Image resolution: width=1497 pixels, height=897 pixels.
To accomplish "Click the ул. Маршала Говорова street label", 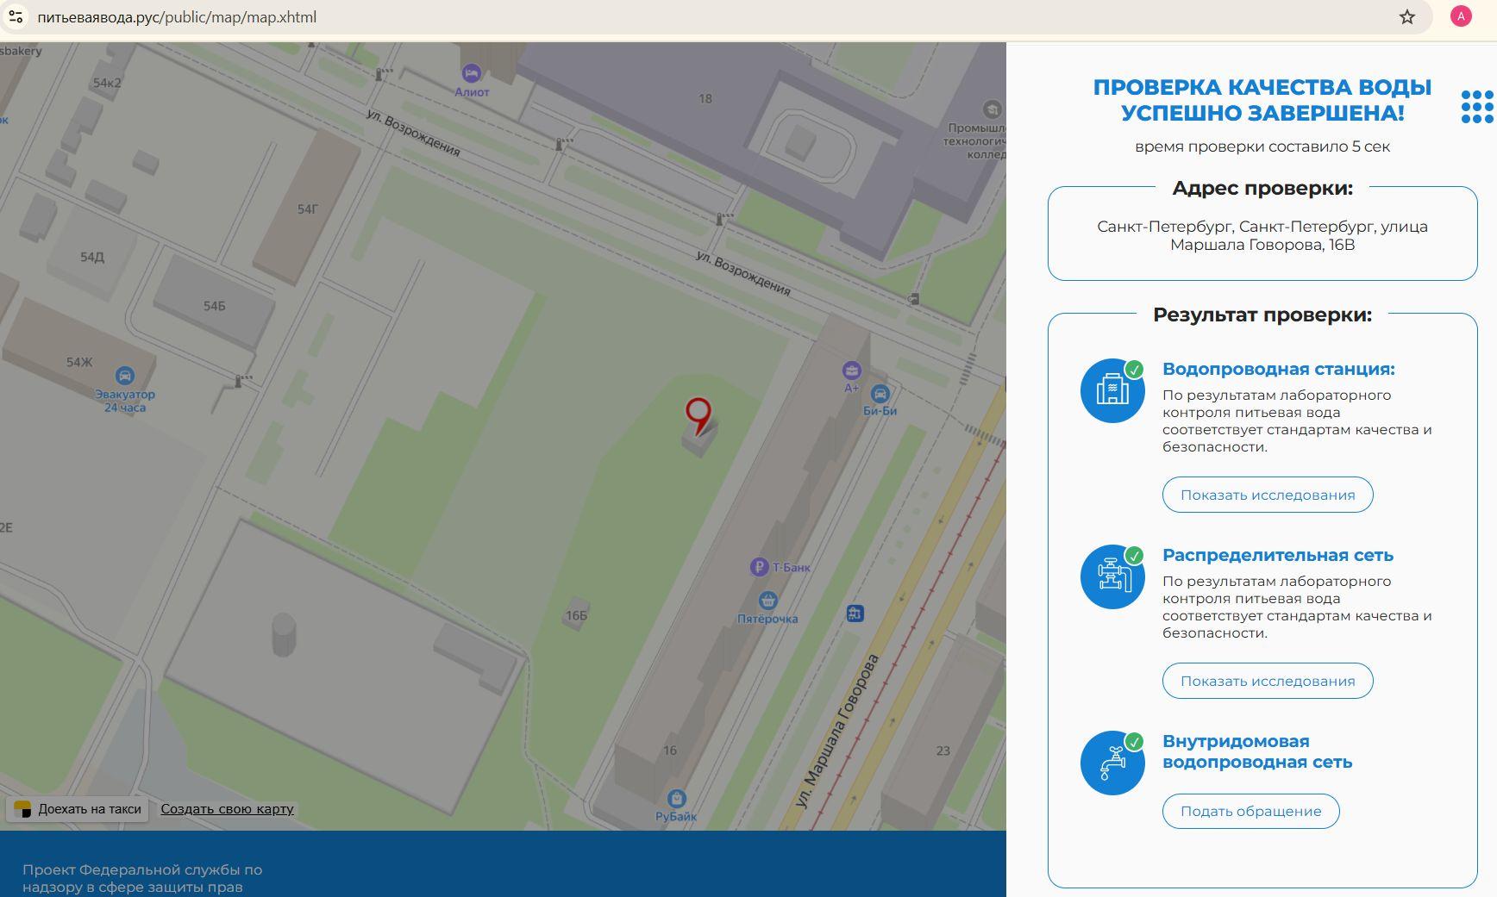I will tap(836, 731).
